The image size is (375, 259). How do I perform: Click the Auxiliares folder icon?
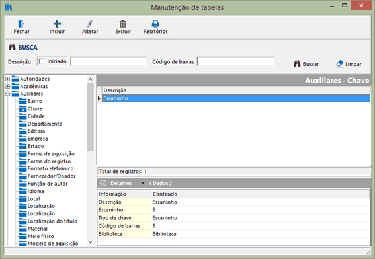pyautogui.click(x=15, y=94)
